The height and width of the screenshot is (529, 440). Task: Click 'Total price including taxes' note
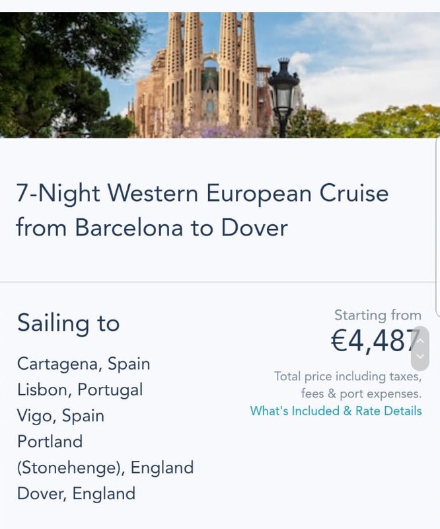348,376
